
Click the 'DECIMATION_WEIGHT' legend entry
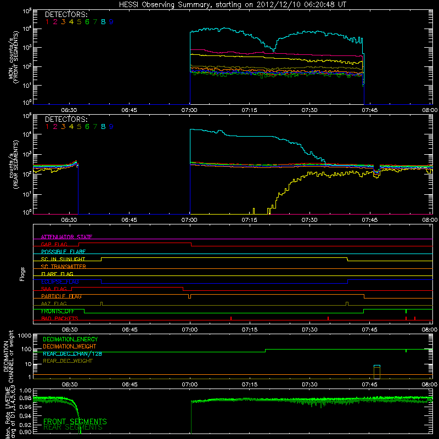70,347
